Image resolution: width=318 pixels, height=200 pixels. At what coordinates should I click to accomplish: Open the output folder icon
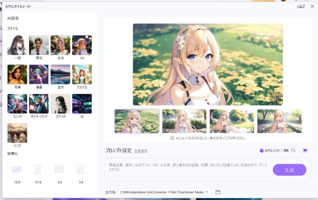218,192
